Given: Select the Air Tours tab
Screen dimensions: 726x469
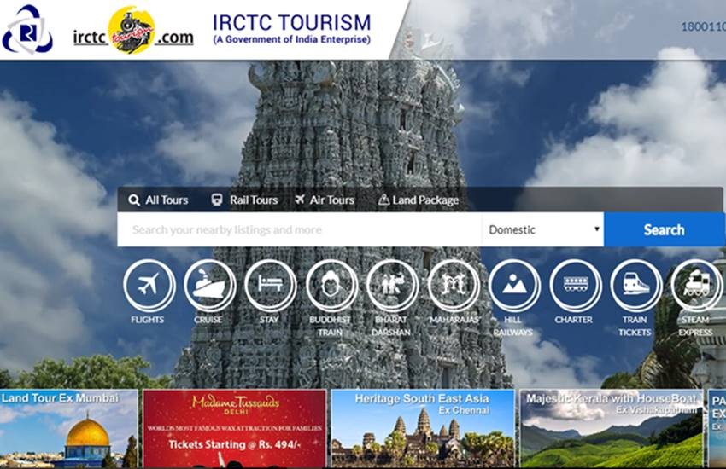Looking at the screenshot, I should [x=324, y=200].
